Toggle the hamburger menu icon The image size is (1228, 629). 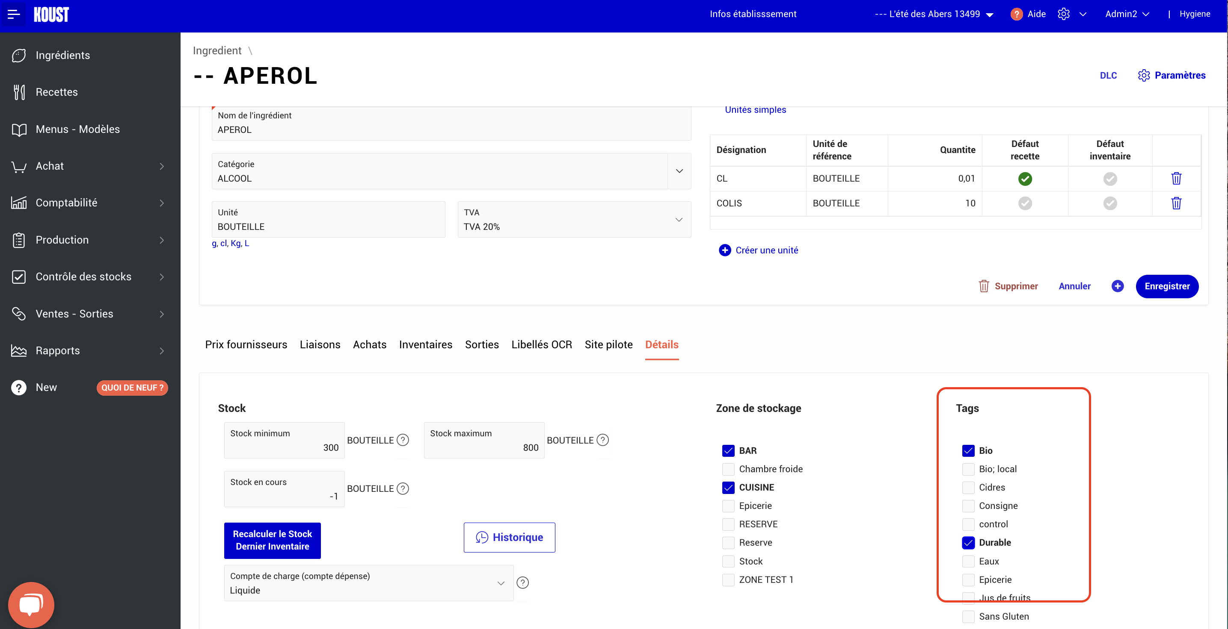tap(13, 14)
